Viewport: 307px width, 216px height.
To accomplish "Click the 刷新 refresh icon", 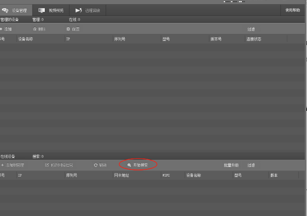I will 96,165.
